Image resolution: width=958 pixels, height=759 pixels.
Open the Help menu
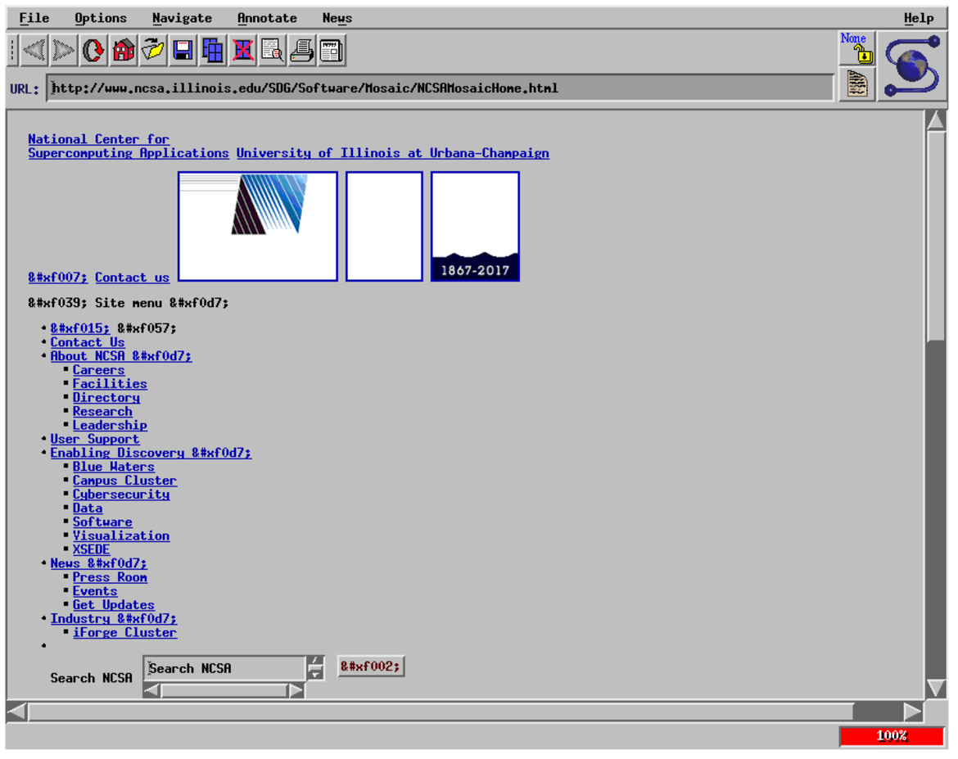click(x=918, y=18)
